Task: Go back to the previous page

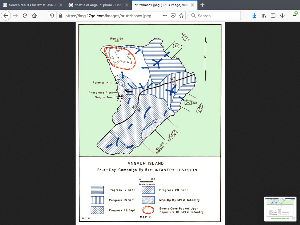Action: pos(6,16)
